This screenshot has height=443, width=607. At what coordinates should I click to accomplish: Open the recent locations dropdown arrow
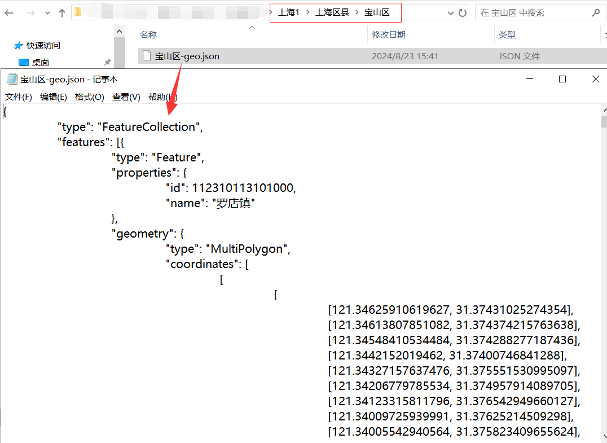point(47,13)
